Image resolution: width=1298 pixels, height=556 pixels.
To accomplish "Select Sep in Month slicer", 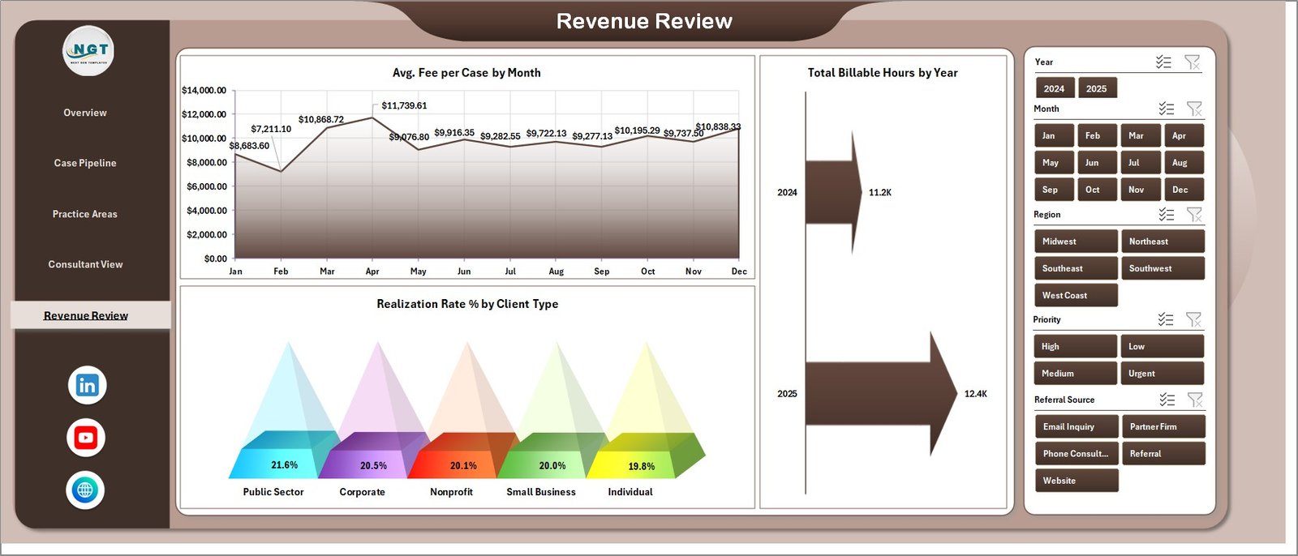I will (1055, 190).
